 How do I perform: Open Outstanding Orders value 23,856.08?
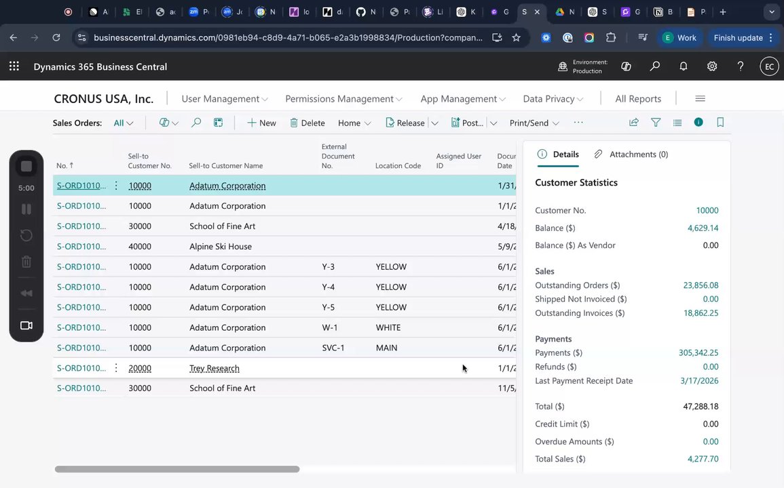tap(701, 285)
